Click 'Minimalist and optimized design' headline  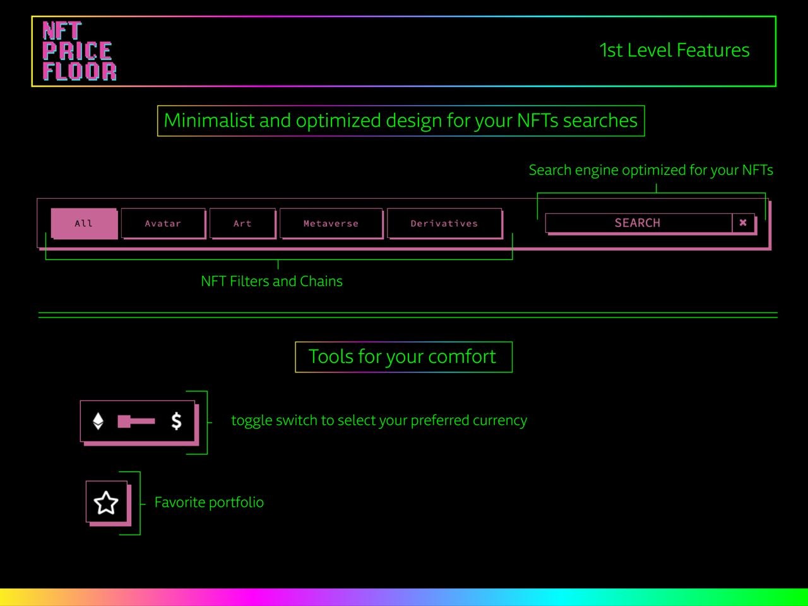(401, 121)
